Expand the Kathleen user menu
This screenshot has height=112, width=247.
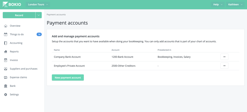point(235,4)
